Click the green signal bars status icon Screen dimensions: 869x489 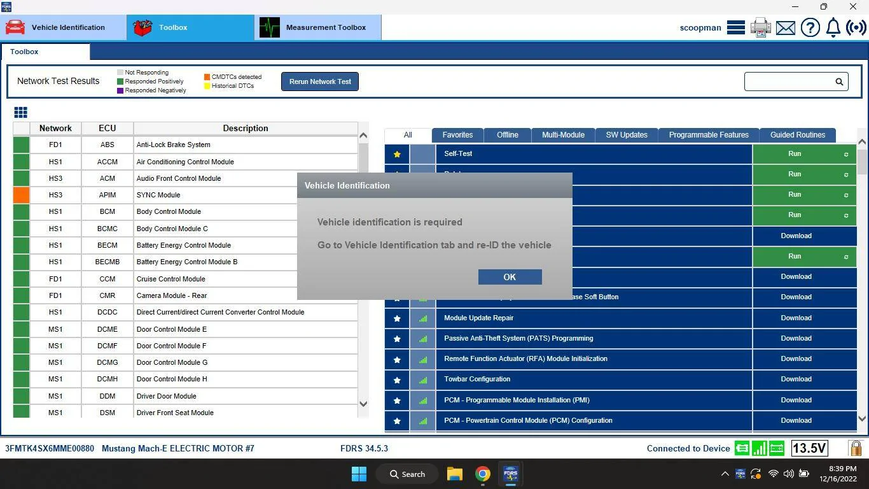coord(759,448)
